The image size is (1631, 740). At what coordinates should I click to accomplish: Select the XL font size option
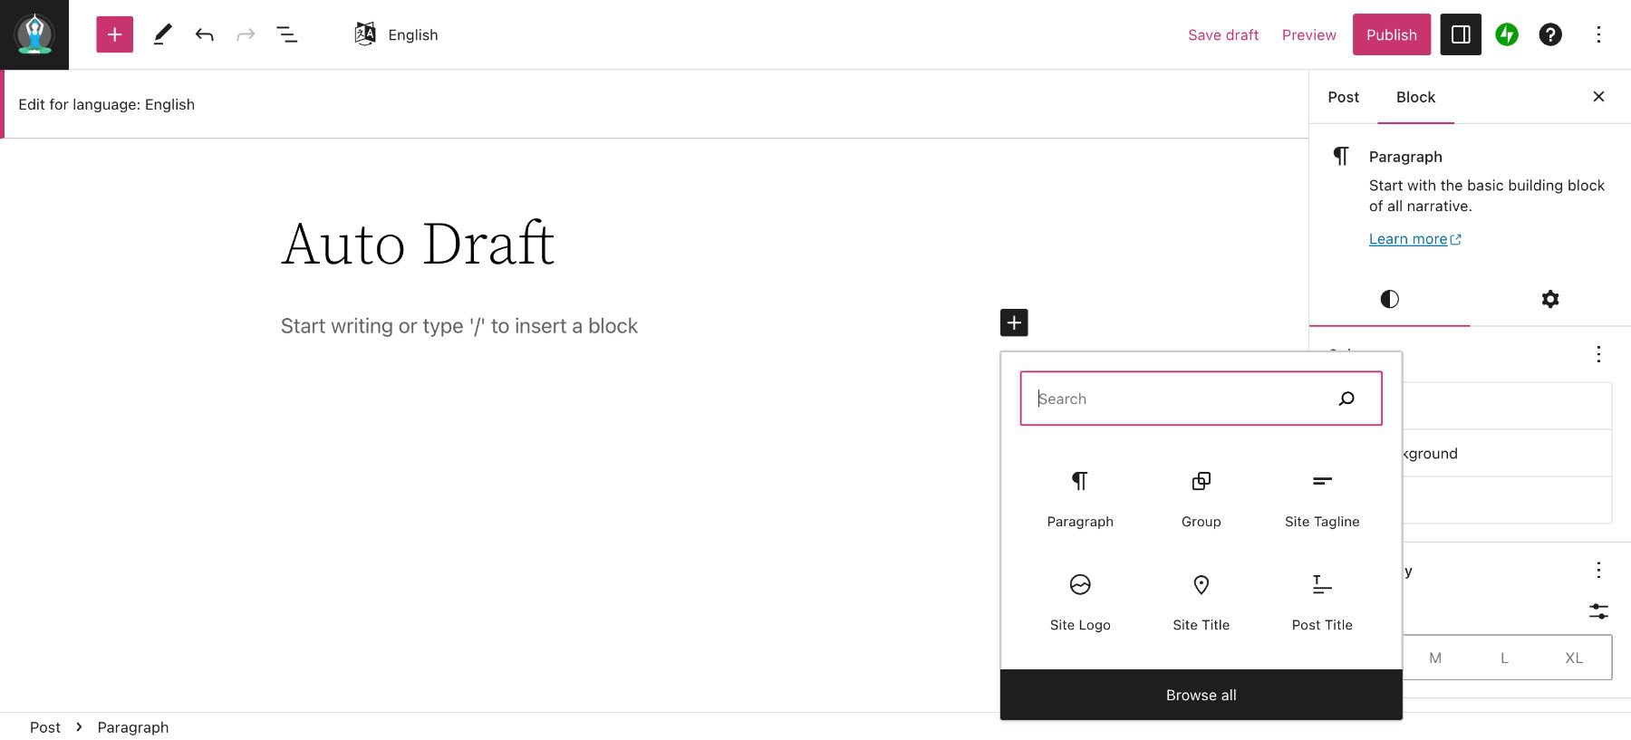tap(1574, 658)
